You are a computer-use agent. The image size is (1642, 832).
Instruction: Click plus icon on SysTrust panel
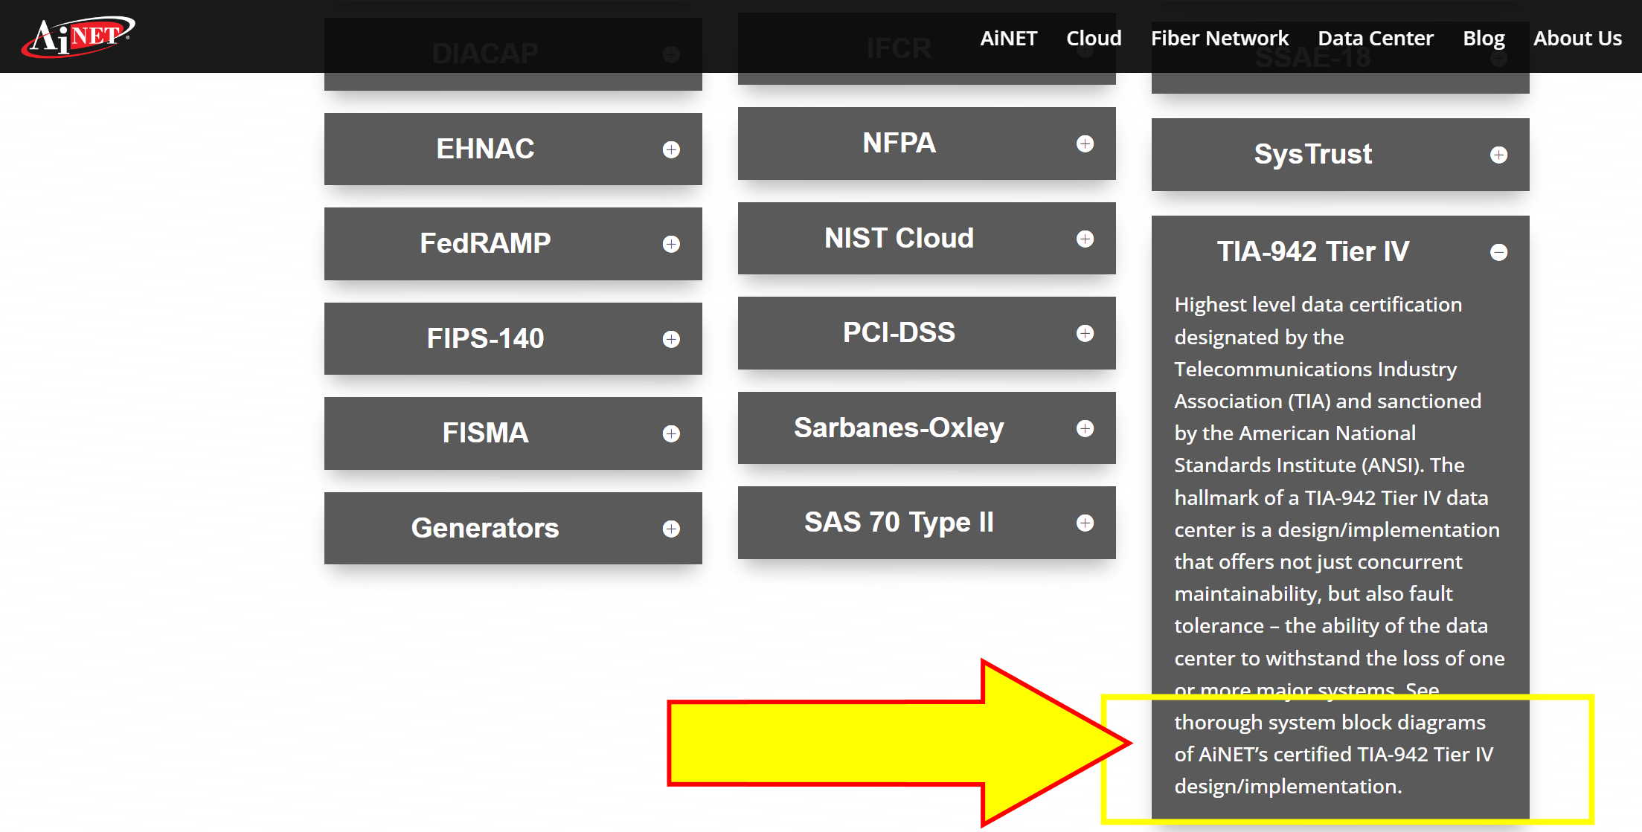click(x=1498, y=155)
